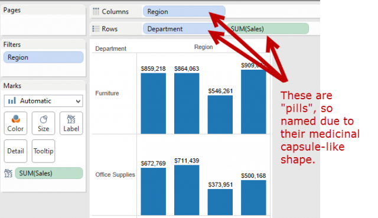Select the Furniture row header
The width and height of the screenshot is (378, 218).
pos(107,93)
